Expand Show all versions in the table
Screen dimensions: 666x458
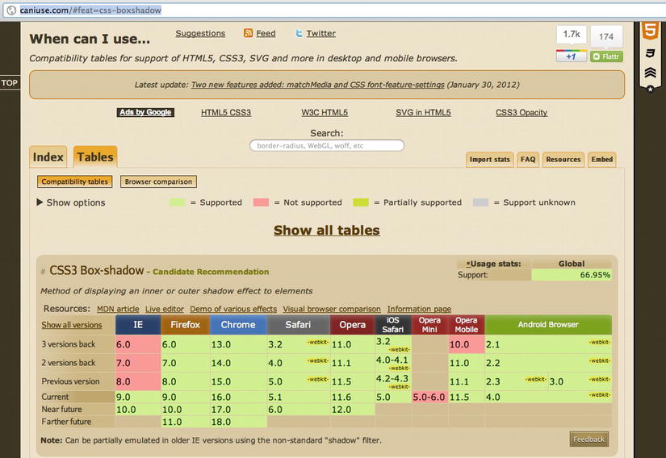(x=72, y=325)
